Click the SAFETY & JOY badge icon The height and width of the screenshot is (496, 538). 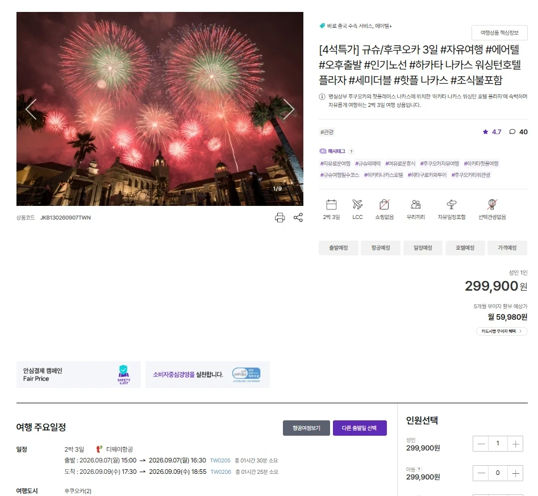pos(123,374)
